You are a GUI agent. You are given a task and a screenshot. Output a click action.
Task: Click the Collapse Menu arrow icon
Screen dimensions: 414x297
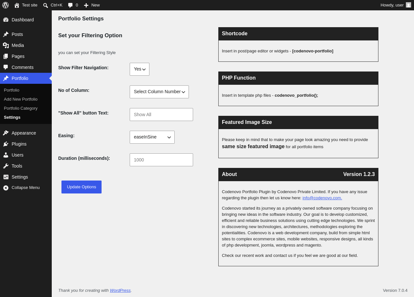[6, 188]
